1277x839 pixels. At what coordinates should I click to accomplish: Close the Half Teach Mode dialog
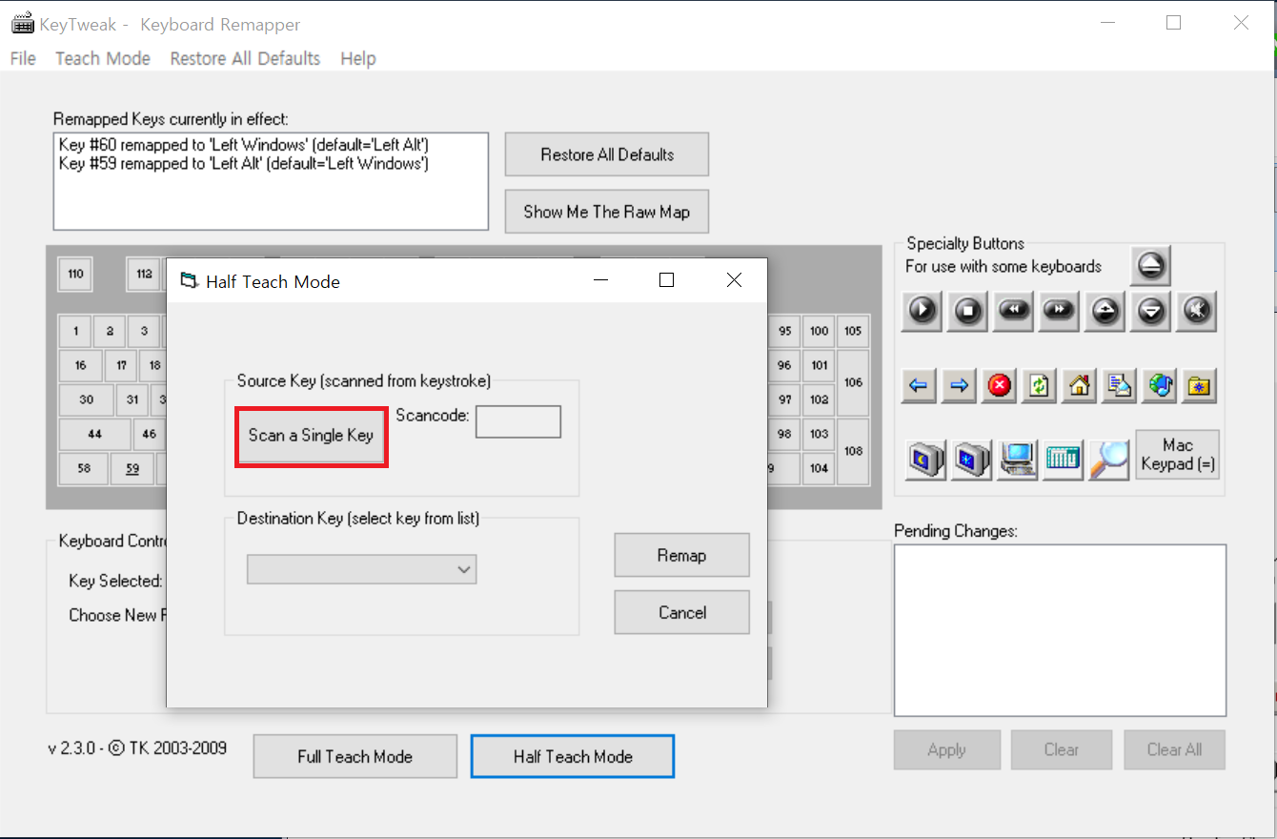point(734,280)
